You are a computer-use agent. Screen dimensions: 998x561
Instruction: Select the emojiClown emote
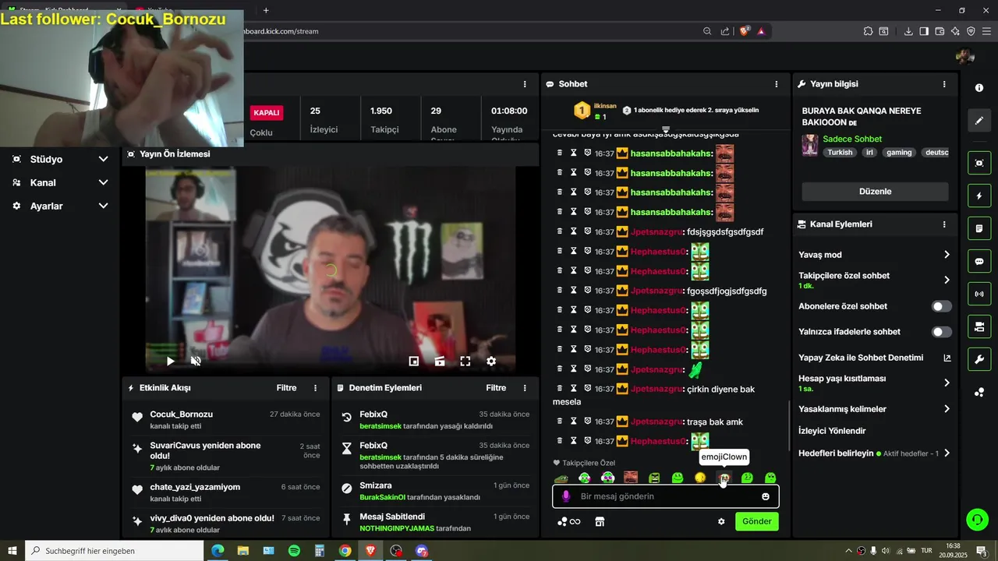pos(724,478)
